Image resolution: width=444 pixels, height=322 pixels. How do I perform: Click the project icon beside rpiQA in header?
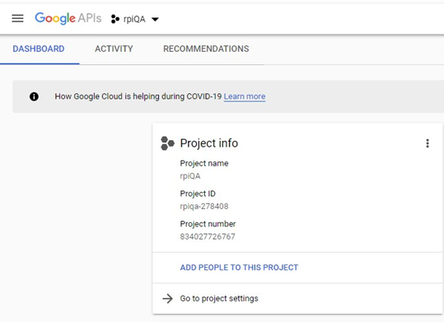click(x=115, y=19)
